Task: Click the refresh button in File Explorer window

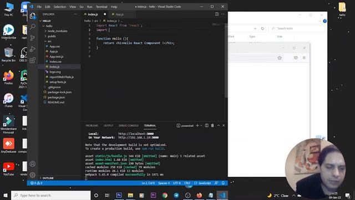Action: tap(262, 28)
